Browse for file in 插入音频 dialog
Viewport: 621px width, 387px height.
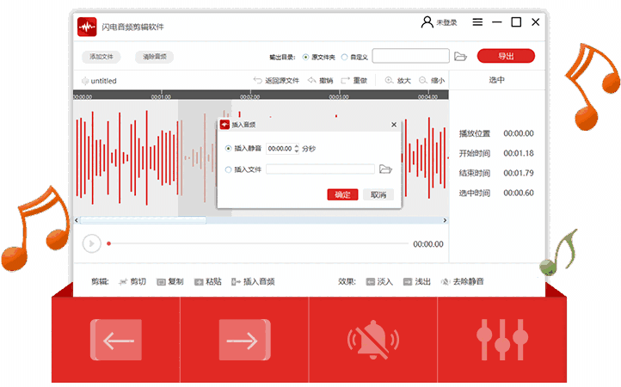pyautogui.click(x=385, y=169)
